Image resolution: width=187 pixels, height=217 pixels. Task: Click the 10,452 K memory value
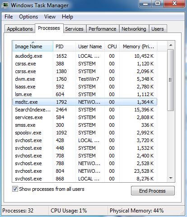coord(144,56)
